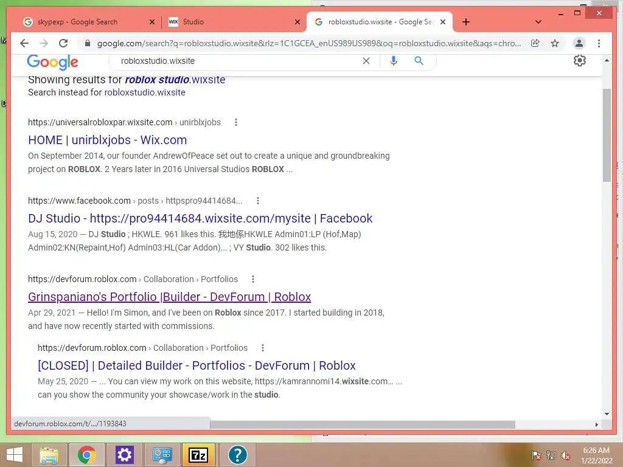Bookmark this page with the star
The width and height of the screenshot is (623, 467).
point(555,43)
